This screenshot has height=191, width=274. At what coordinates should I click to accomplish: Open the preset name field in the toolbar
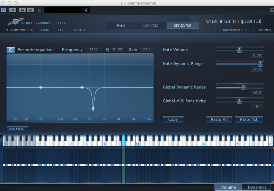pos(64,10)
